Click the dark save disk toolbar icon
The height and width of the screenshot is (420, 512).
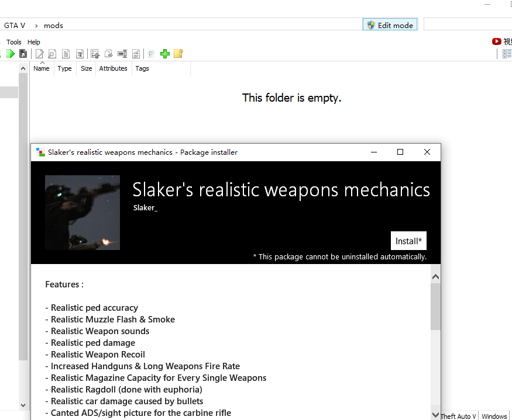coord(23,54)
